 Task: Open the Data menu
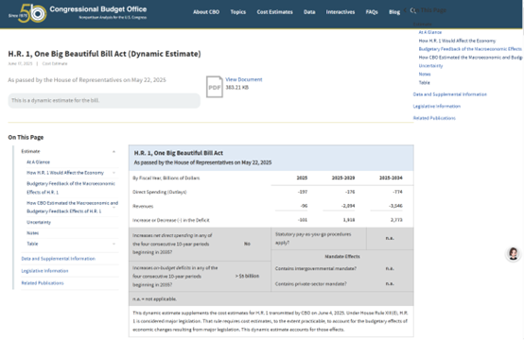tap(309, 12)
